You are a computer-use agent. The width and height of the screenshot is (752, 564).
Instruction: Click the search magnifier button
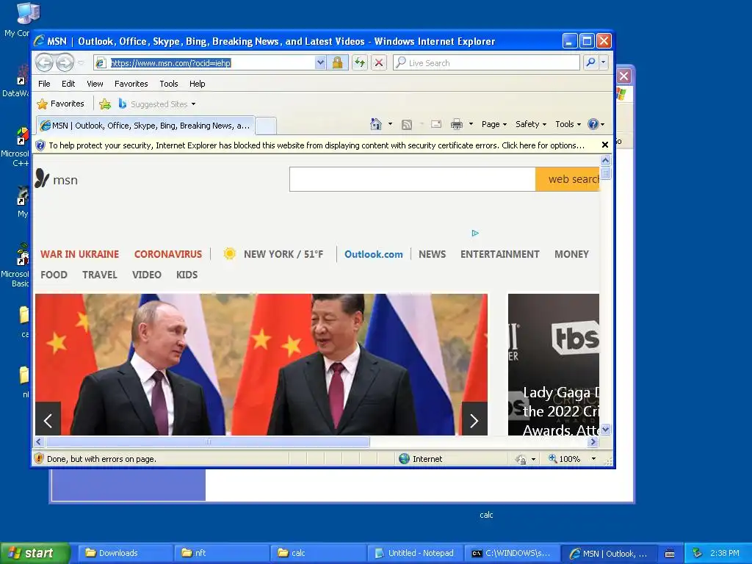[x=591, y=62]
